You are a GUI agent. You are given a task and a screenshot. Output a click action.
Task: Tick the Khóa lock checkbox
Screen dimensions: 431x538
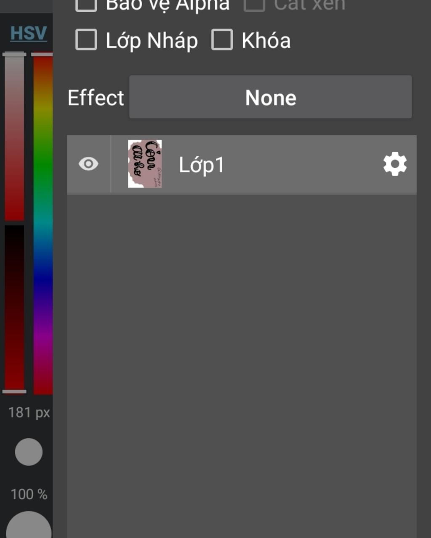pos(222,40)
